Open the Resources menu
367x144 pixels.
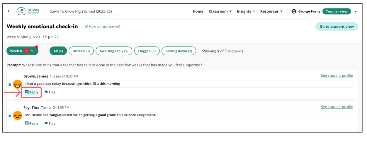pyautogui.click(x=271, y=11)
